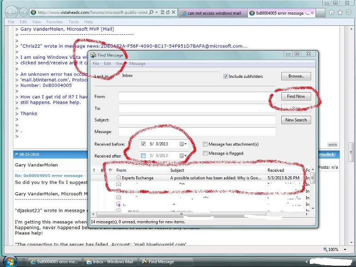Click the compatibility view icon in address bar
This screenshot has width=356, height=267.
click(162, 12)
